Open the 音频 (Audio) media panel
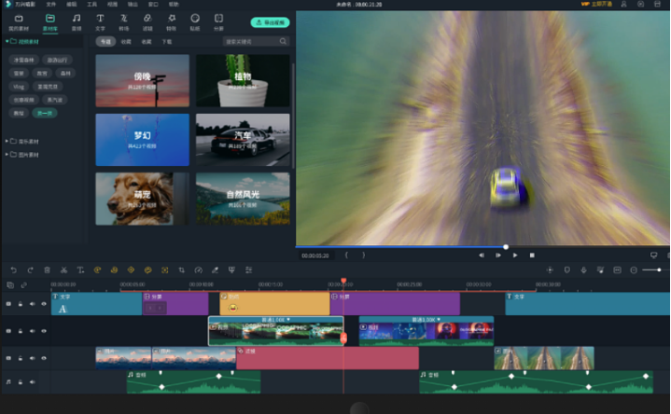This screenshot has height=414, width=671. [76, 21]
